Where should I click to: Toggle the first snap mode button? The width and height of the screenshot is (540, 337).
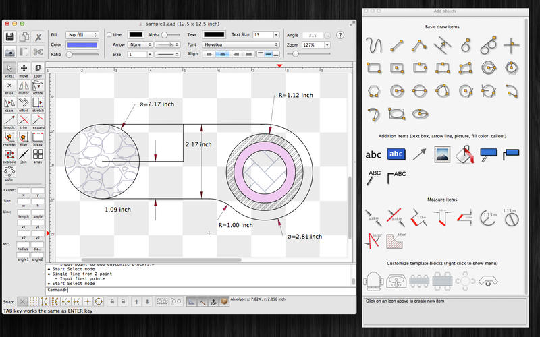coord(23,301)
